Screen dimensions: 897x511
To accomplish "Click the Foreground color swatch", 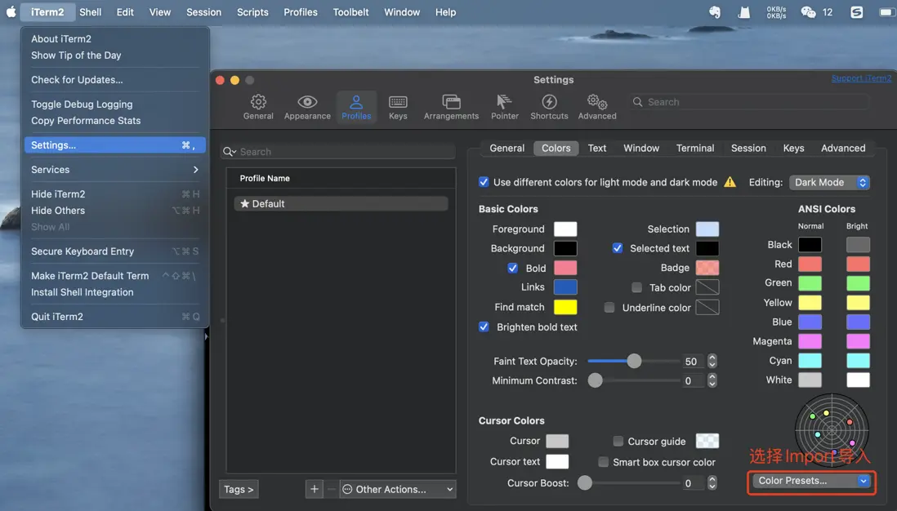I will (x=565, y=229).
